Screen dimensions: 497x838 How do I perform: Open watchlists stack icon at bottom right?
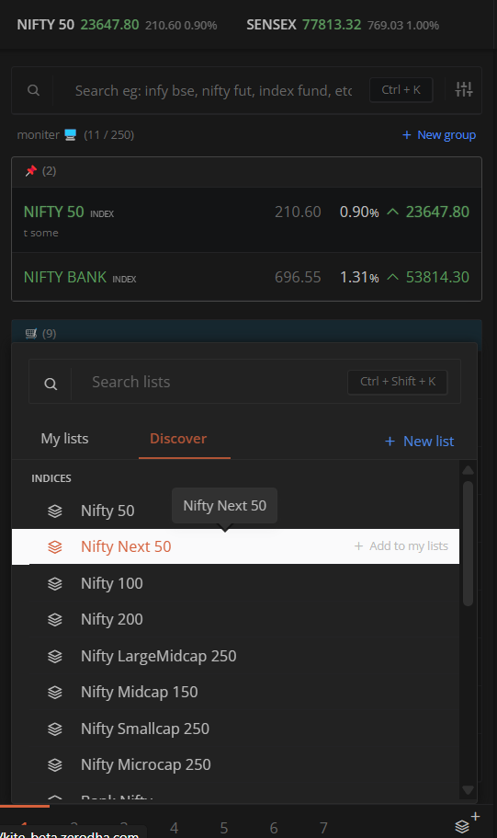(x=462, y=826)
